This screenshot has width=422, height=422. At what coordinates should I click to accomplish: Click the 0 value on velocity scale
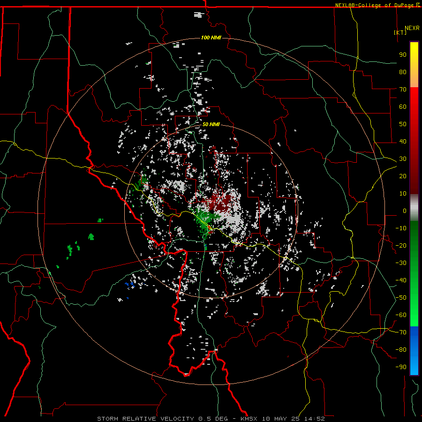tap(405, 211)
